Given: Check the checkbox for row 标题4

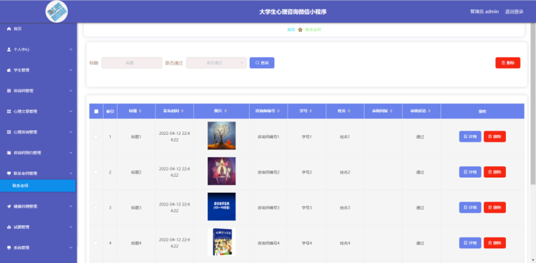Looking at the screenshot, I should (x=96, y=243).
